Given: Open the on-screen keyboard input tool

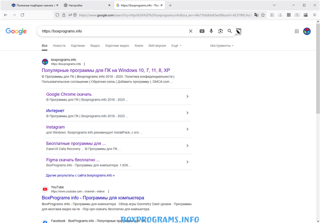Looking at the screenshot, I should click(x=202, y=31).
